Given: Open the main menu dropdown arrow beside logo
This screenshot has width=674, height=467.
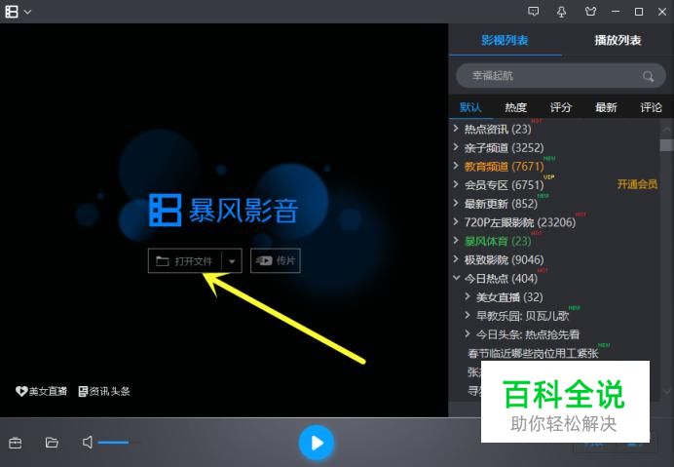Looking at the screenshot, I should (x=27, y=12).
